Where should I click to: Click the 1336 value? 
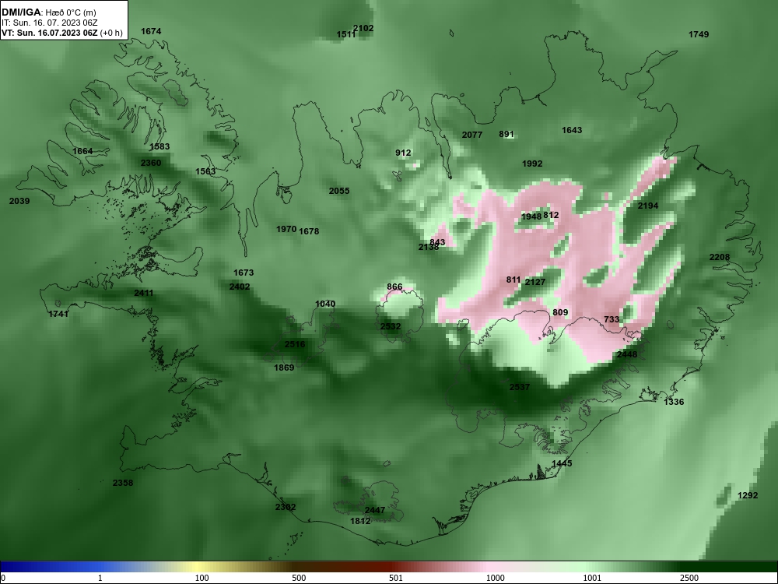[x=674, y=402]
